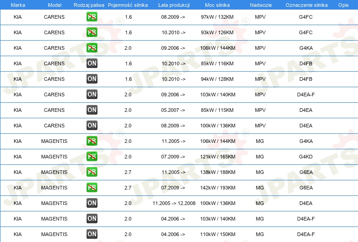358x242 pixels.
Task: Click the petrol icon in the MAGENTIS G4KA row
Action: pos(92,141)
